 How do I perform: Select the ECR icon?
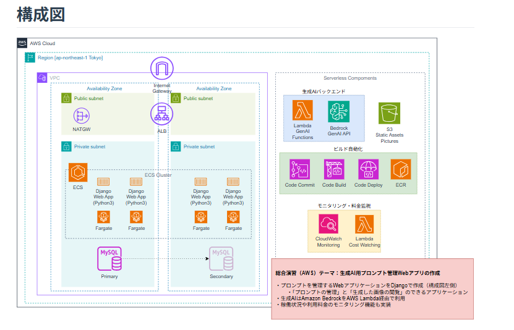point(401,169)
